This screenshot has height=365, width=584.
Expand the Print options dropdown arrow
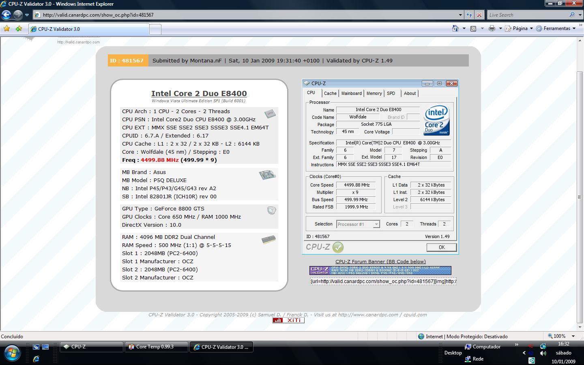[x=500, y=28]
